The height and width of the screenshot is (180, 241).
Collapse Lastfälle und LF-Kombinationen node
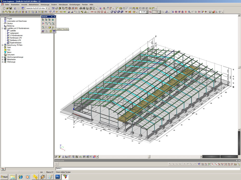[2, 28]
